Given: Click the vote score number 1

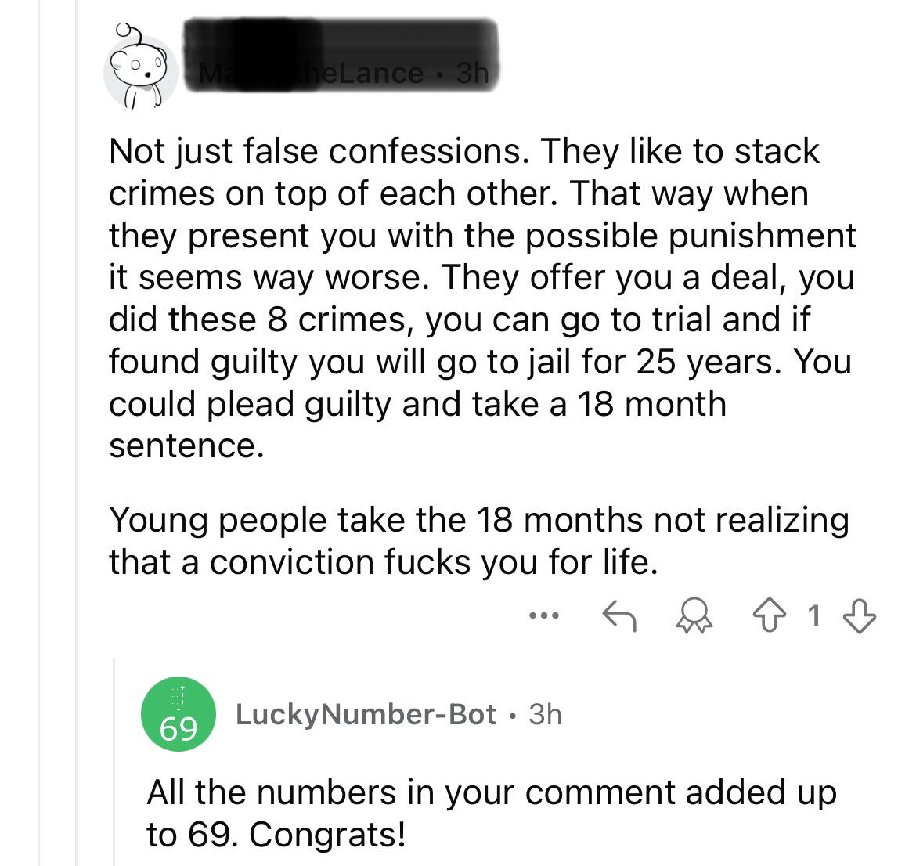Looking at the screenshot, I should click(x=815, y=616).
